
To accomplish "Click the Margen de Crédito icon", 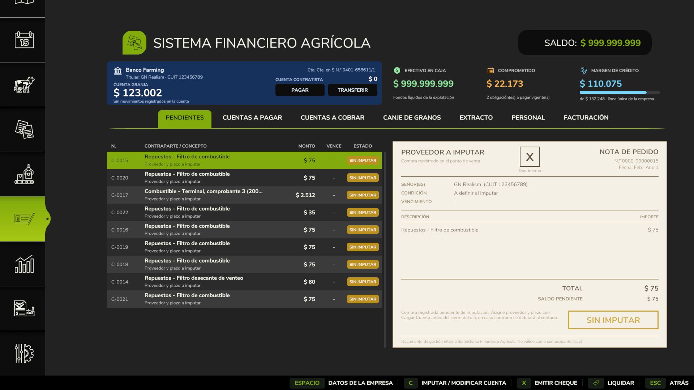I will pyautogui.click(x=584, y=70).
